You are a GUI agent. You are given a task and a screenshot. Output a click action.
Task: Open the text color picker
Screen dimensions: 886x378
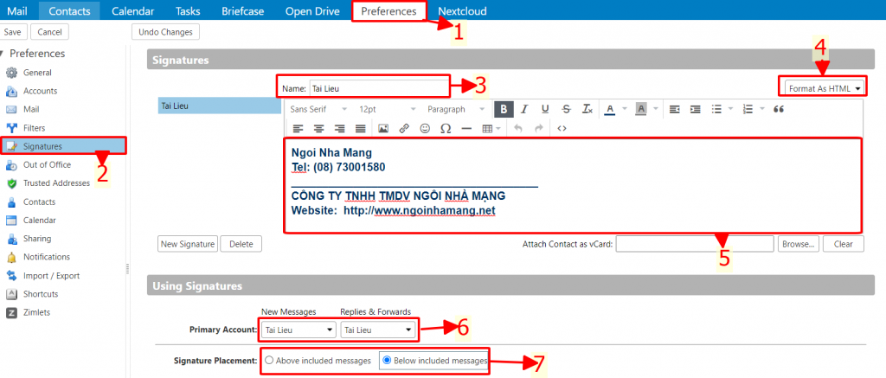click(610, 109)
